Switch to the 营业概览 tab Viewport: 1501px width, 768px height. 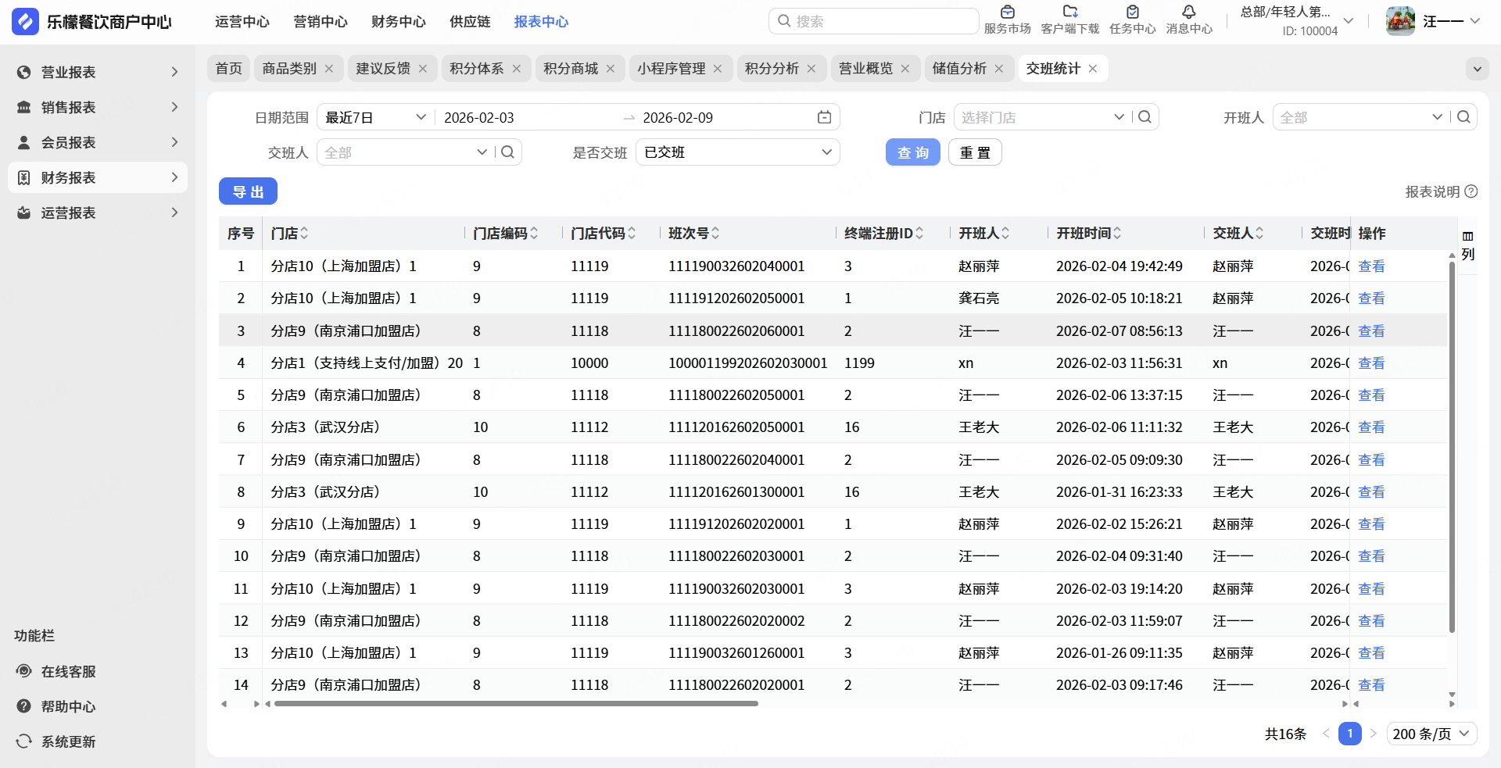tap(865, 69)
